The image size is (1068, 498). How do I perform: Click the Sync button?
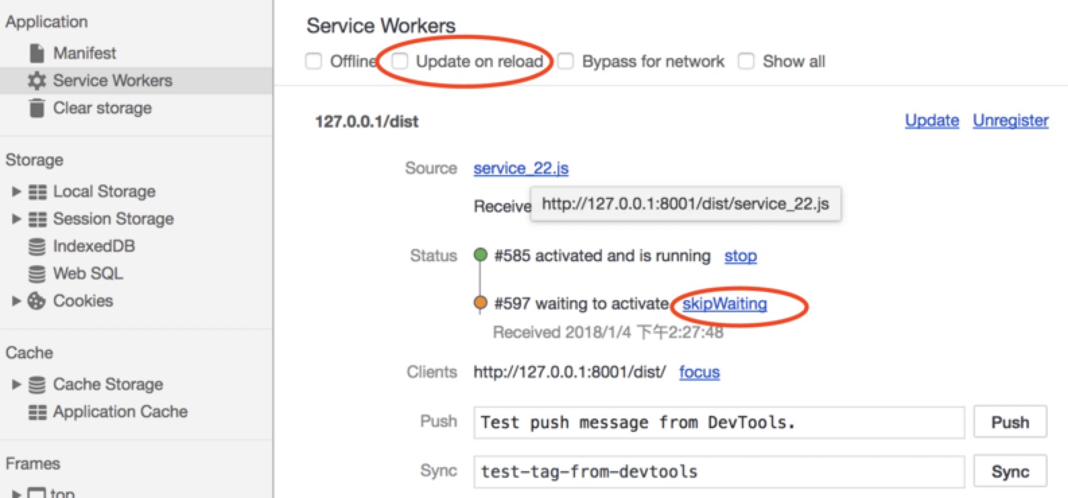[x=1010, y=472]
